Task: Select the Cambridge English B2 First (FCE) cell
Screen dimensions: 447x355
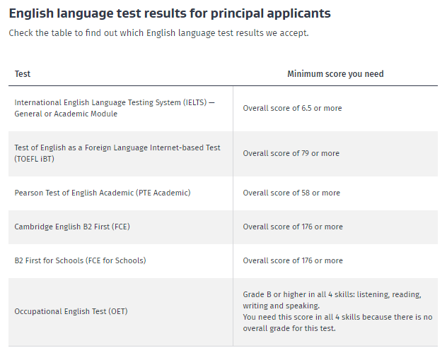Action: 120,227
